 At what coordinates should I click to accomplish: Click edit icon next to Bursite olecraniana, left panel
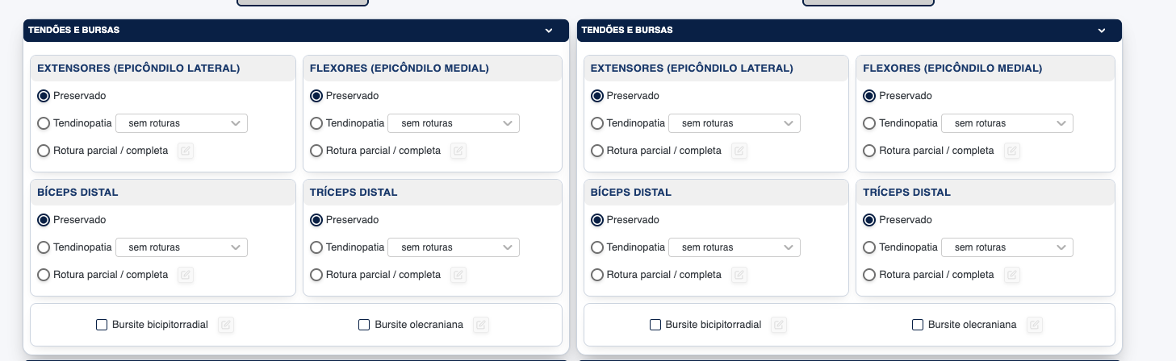[x=481, y=325]
